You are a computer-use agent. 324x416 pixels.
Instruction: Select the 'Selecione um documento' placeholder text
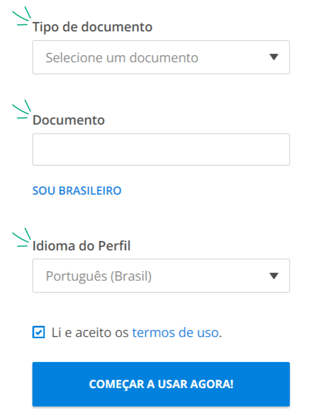[122, 58]
